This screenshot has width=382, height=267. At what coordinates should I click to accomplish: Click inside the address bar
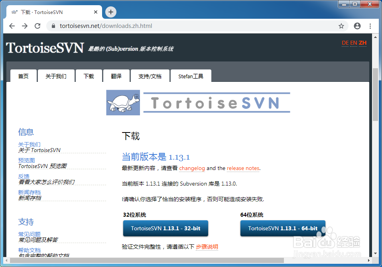(x=159, y=25)
